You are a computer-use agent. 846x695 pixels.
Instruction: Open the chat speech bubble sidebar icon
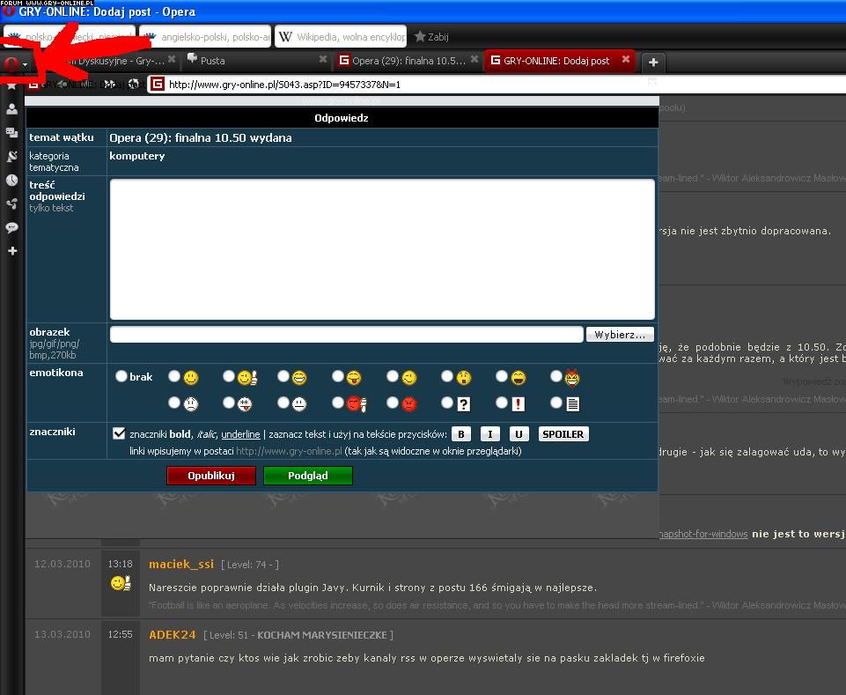tap(11, 227)
